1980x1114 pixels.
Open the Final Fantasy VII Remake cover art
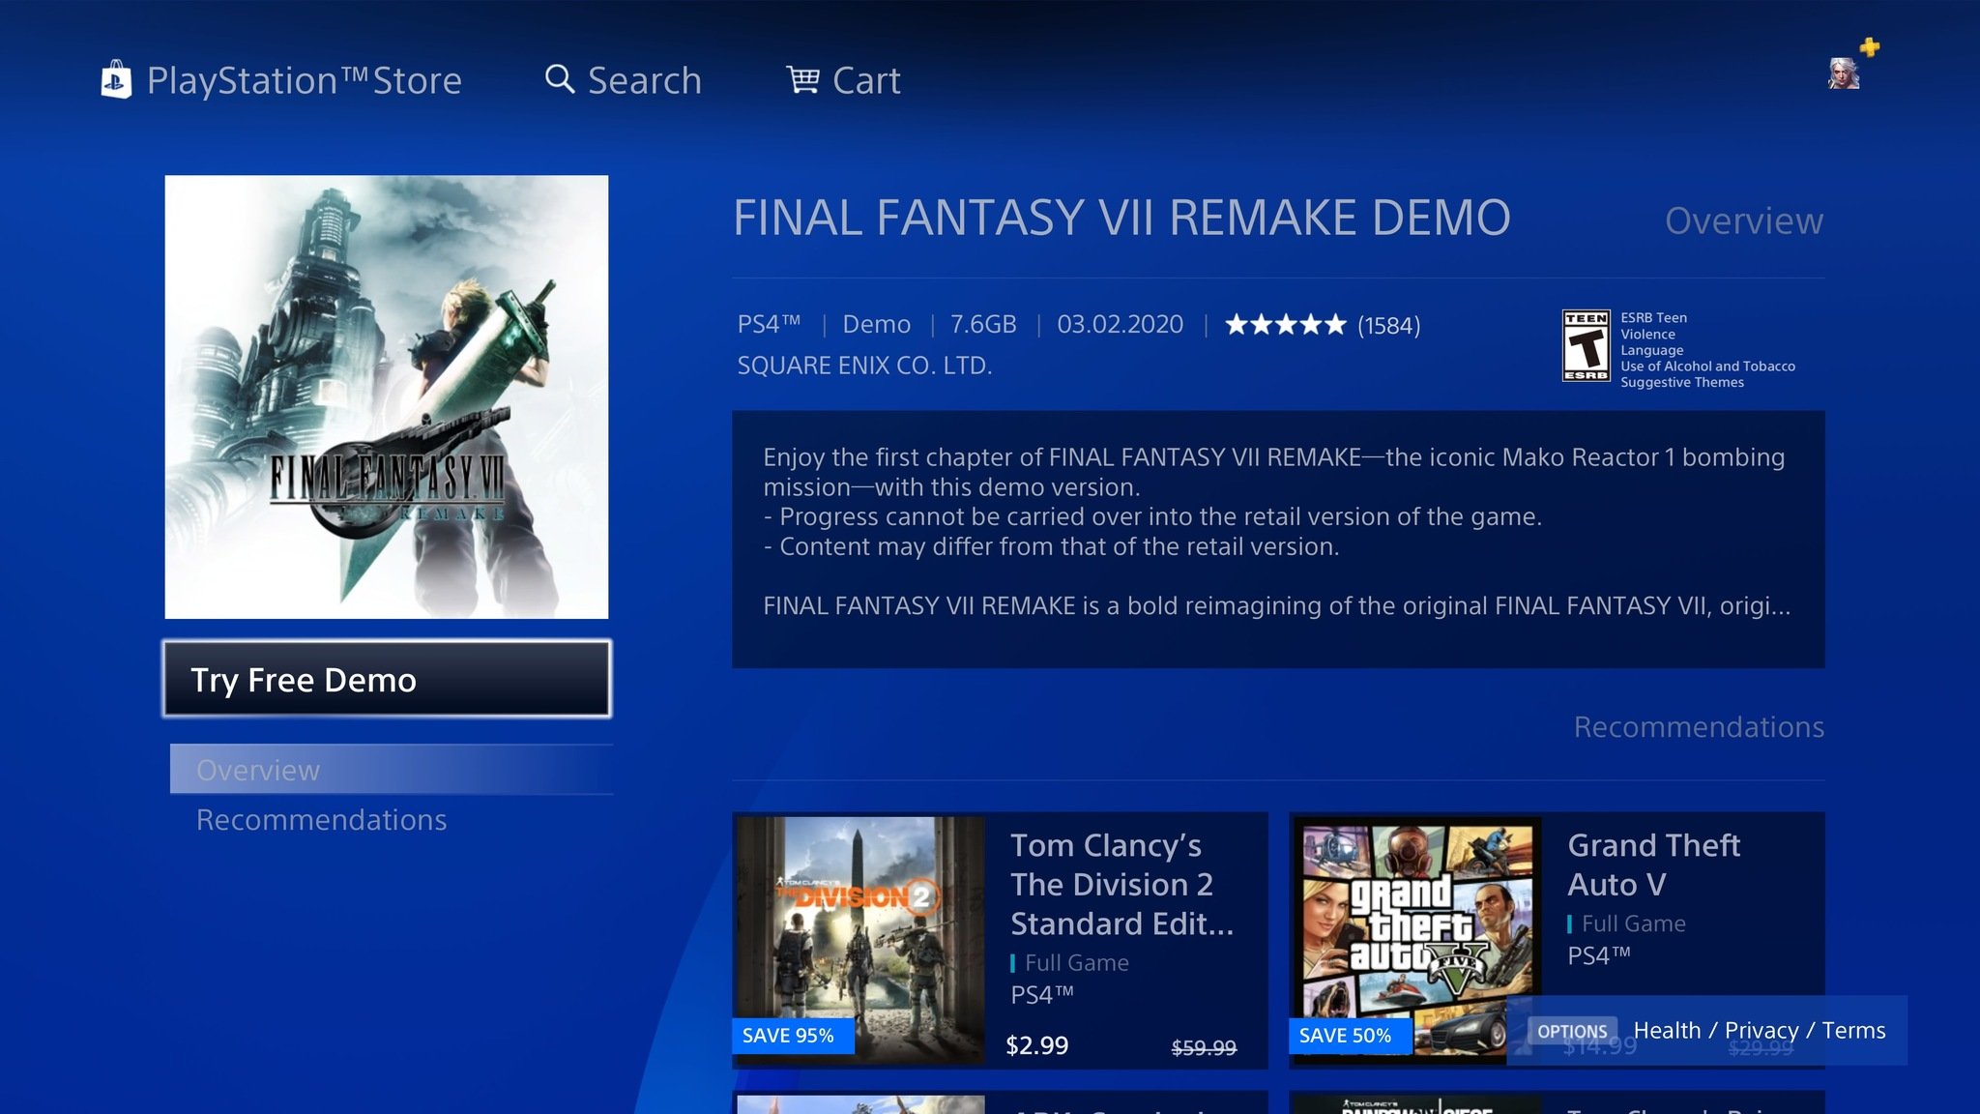click(387, 396)
